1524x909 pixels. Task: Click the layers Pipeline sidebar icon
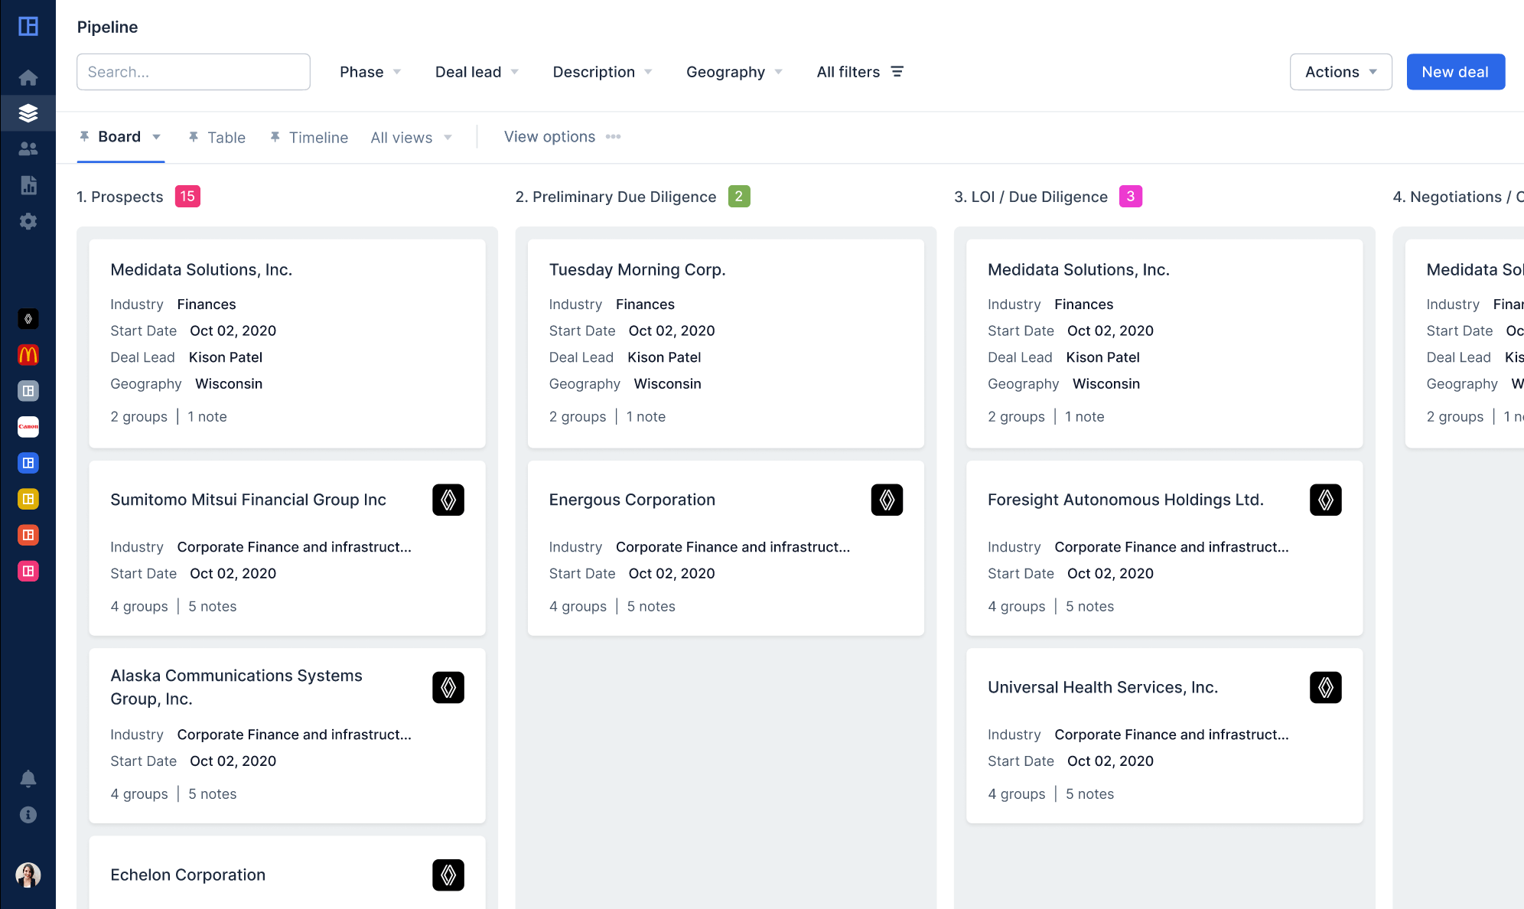(28, 113)
